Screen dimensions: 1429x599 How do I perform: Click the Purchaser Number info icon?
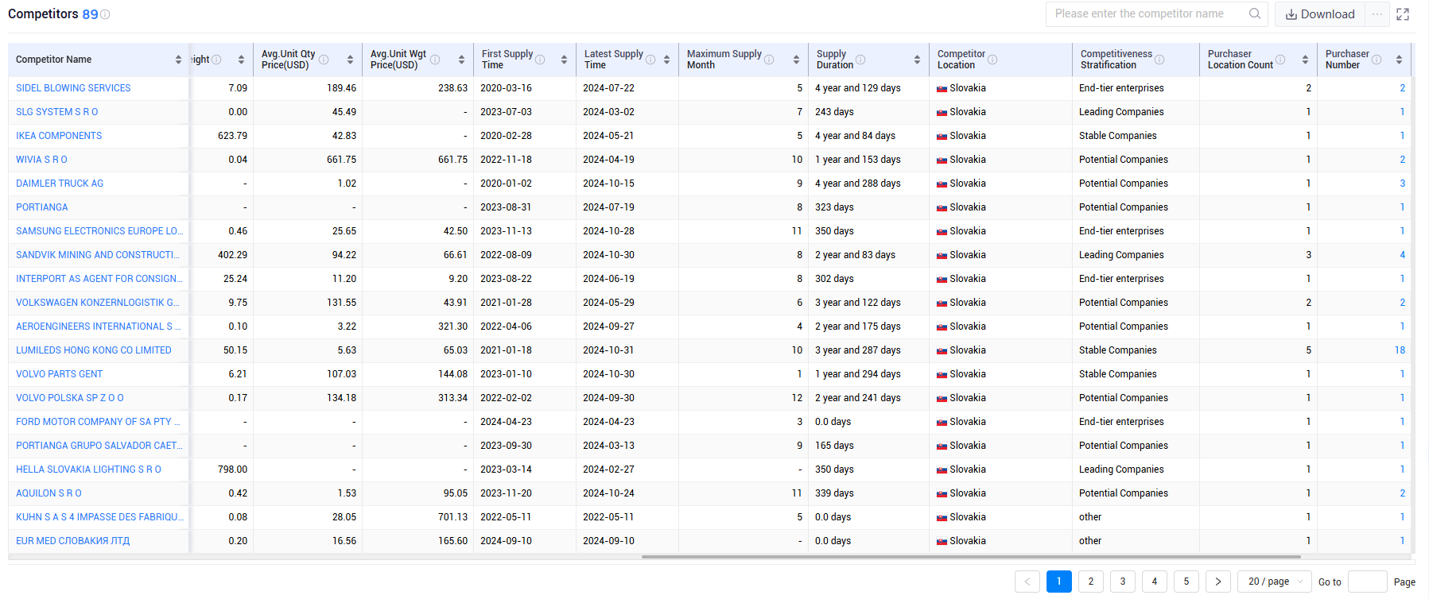(1377, 60)
